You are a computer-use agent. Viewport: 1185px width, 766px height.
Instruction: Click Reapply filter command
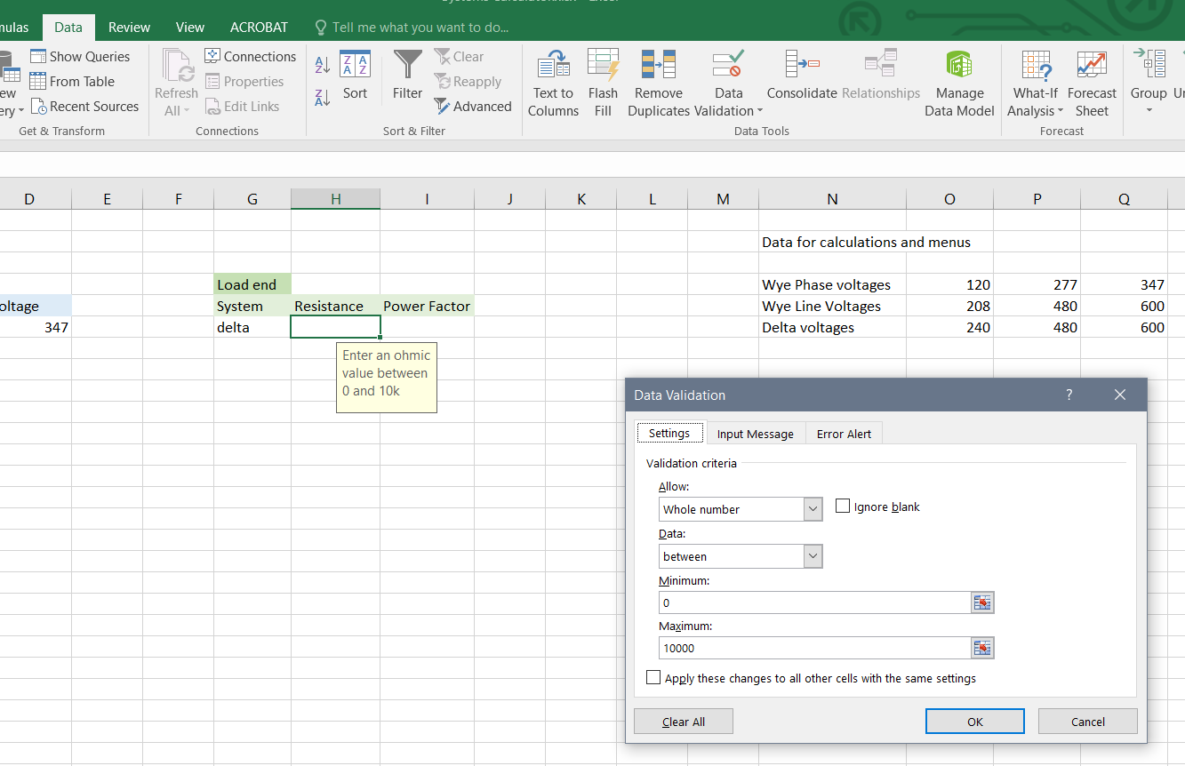click(468, 81)
